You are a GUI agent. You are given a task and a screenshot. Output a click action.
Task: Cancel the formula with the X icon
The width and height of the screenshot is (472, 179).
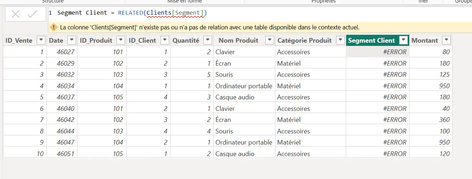pyautogui.click(x=16, y=14)
